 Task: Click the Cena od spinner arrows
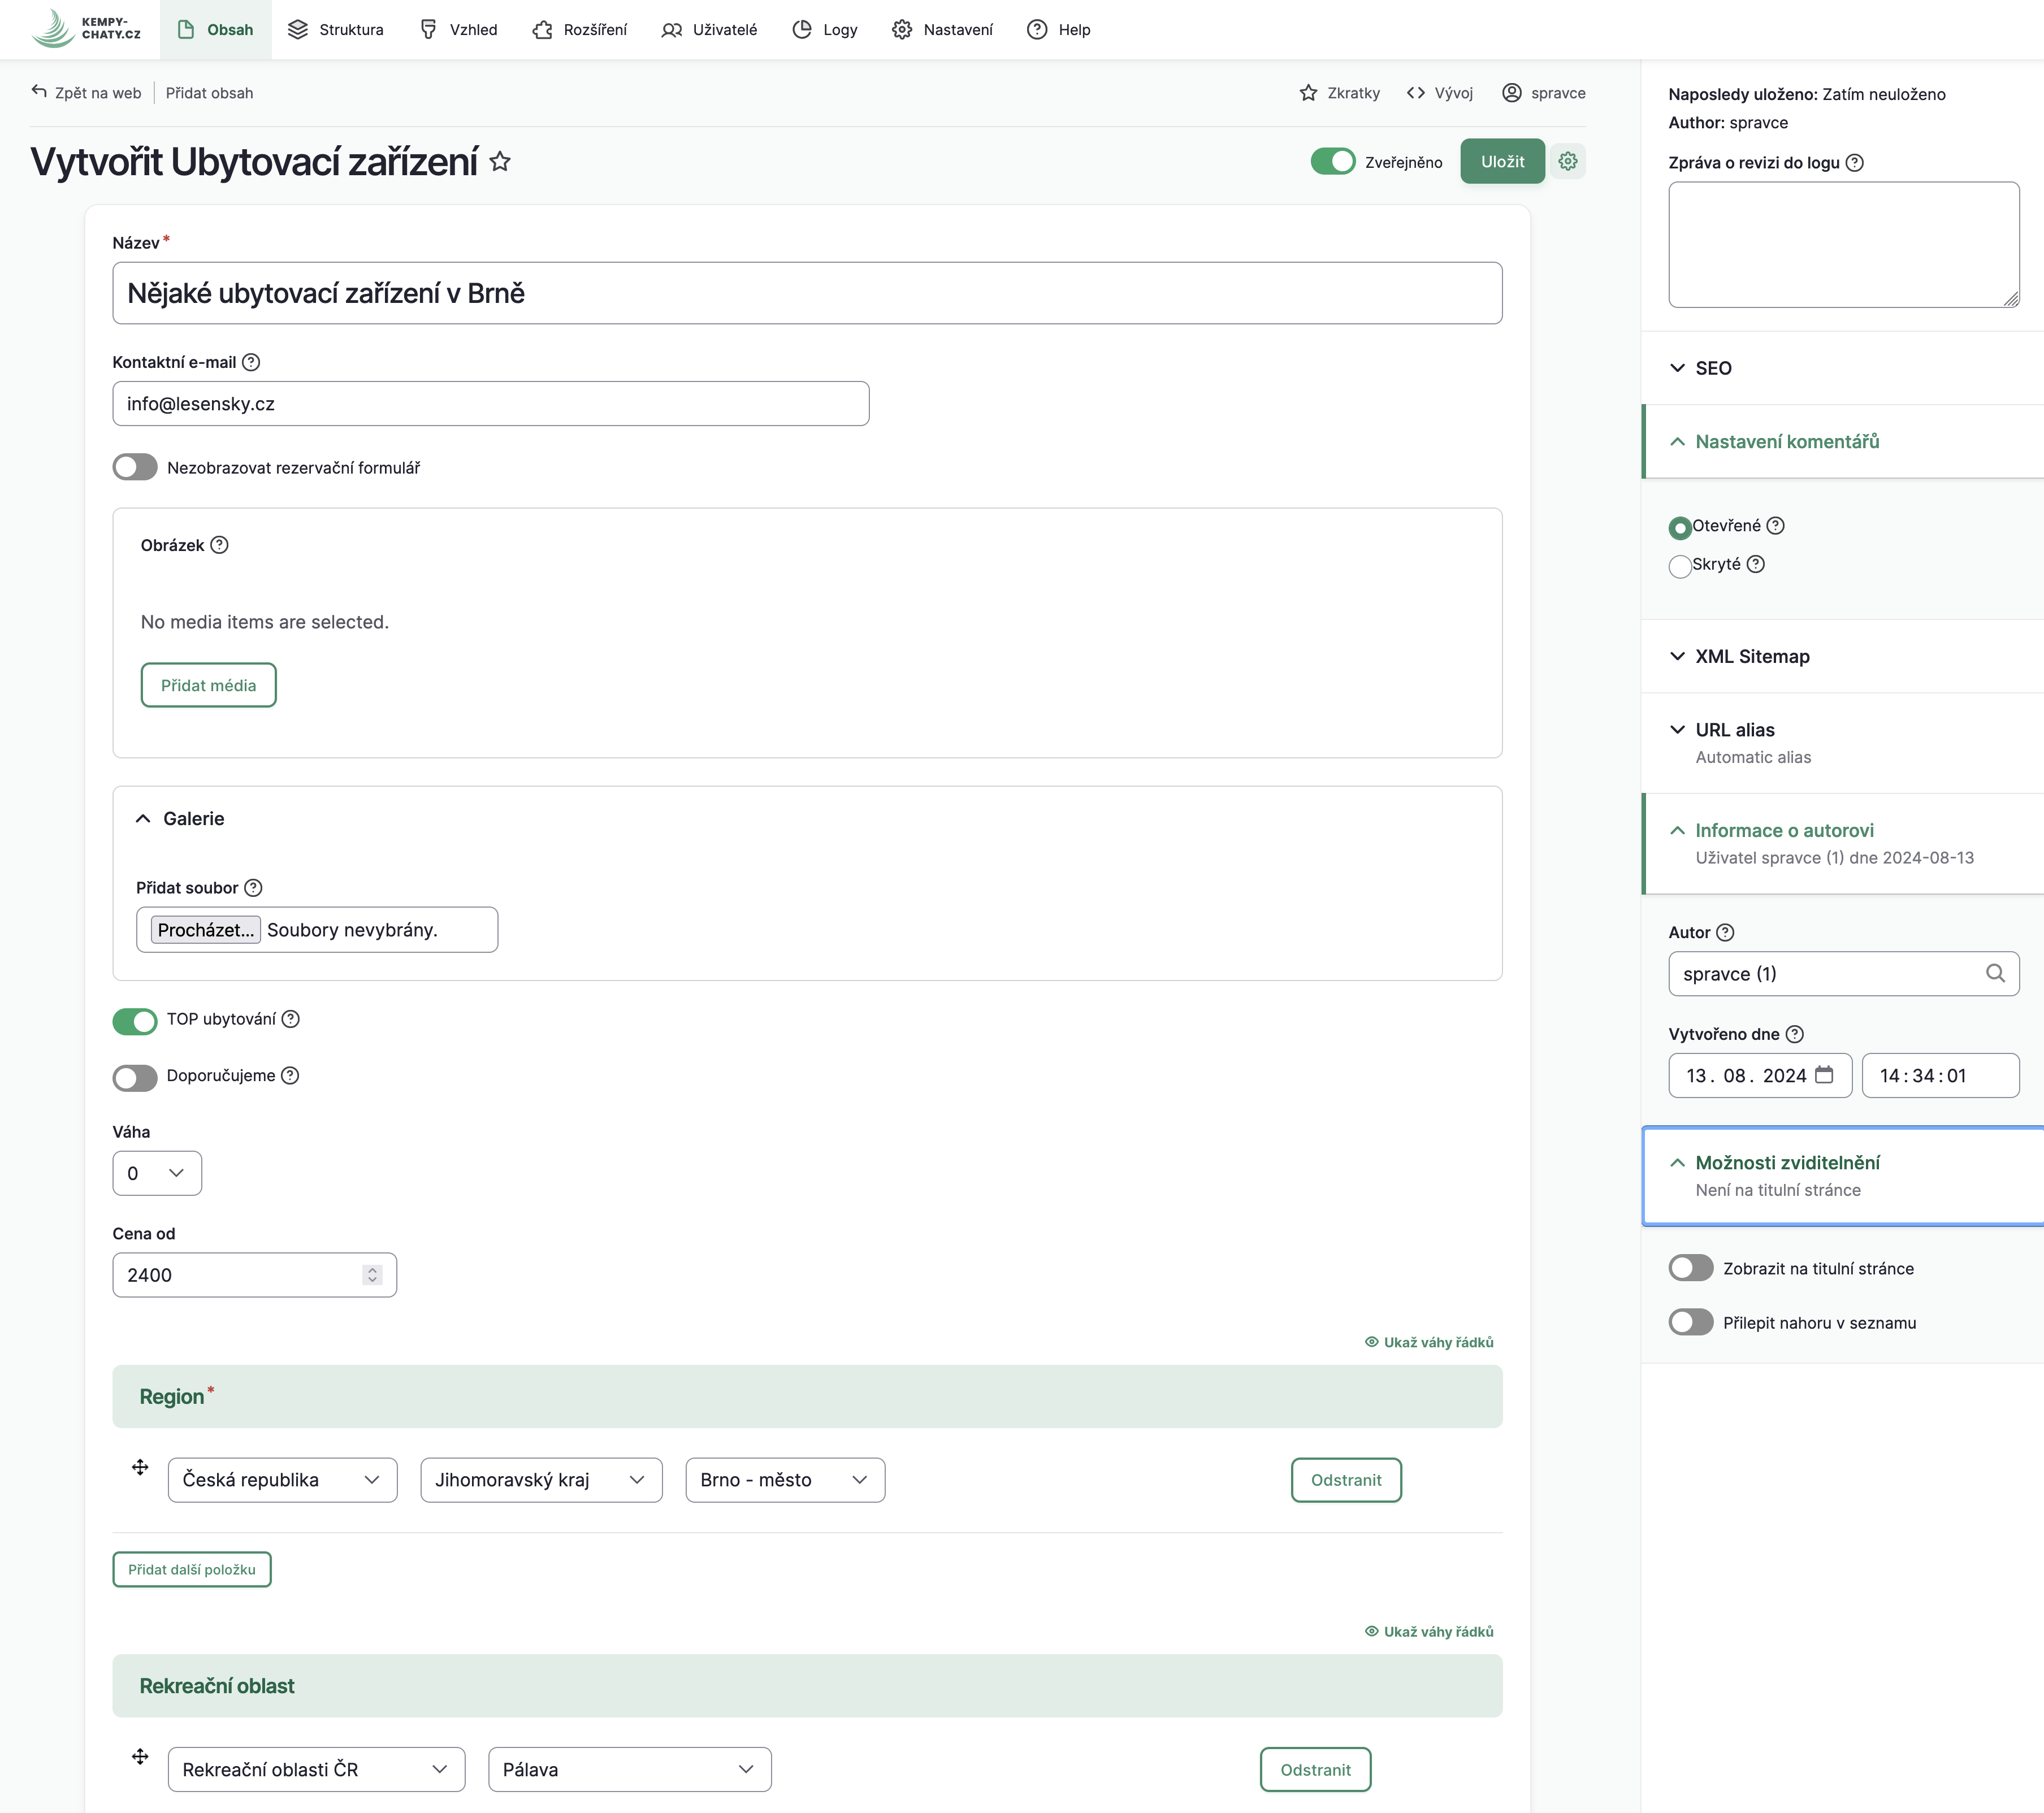pos(372,1275)
